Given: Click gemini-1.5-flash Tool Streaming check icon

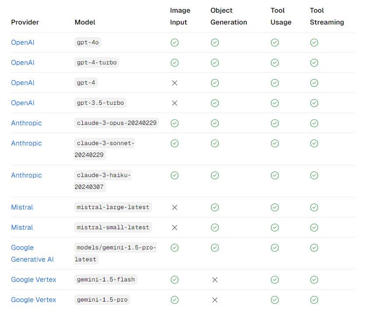Looking at the screenshot, I should point(314,280).
